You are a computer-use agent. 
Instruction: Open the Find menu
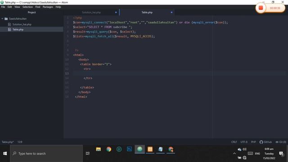[x=38, y=7]
